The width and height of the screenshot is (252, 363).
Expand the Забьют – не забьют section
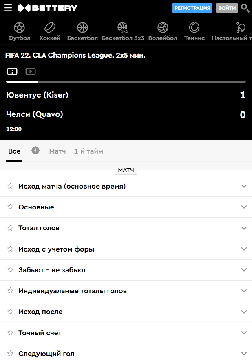[244, 270]
